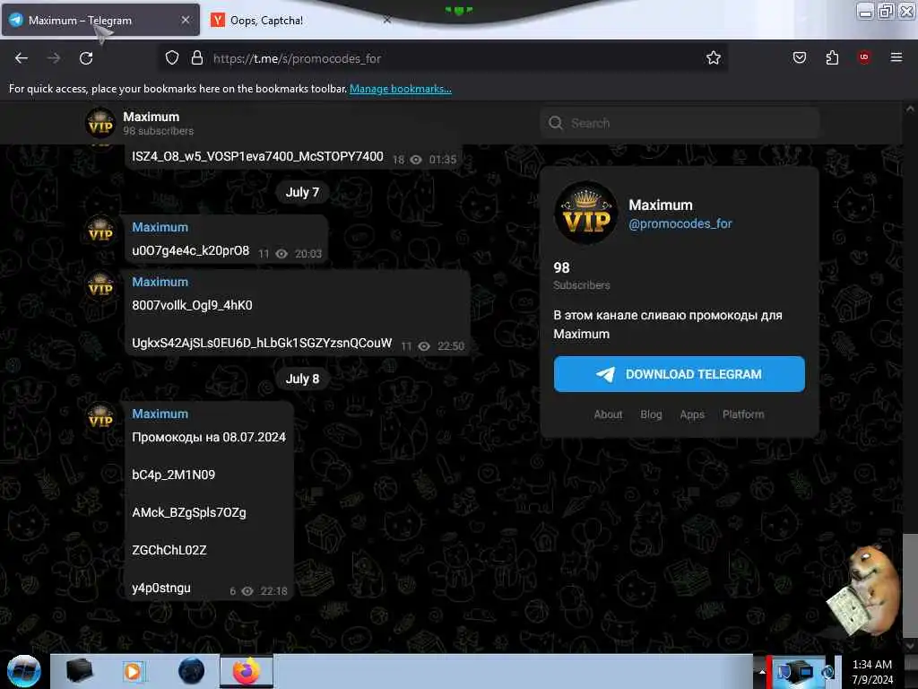
Task: Open the Blog footer link
Action: tap(651, 414)
